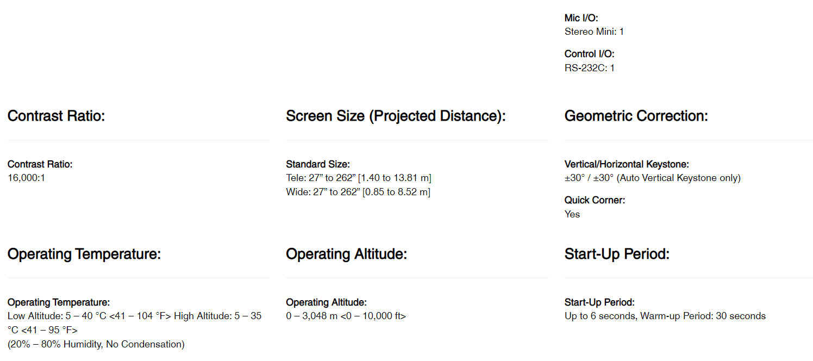Click the Standard Size label
The height and width of the screenshot is (361, 813).
pos(318,164)
